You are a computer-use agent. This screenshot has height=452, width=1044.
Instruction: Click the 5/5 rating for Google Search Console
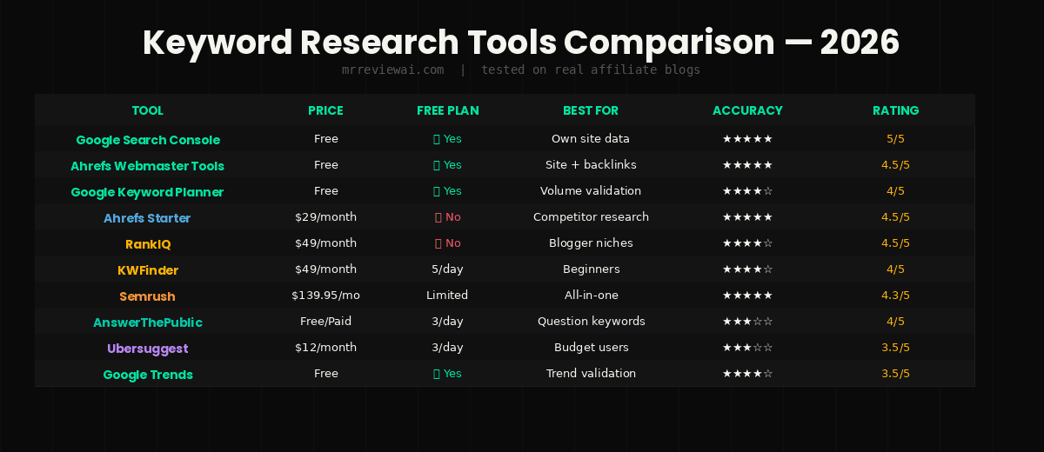[x=895, y=139]
